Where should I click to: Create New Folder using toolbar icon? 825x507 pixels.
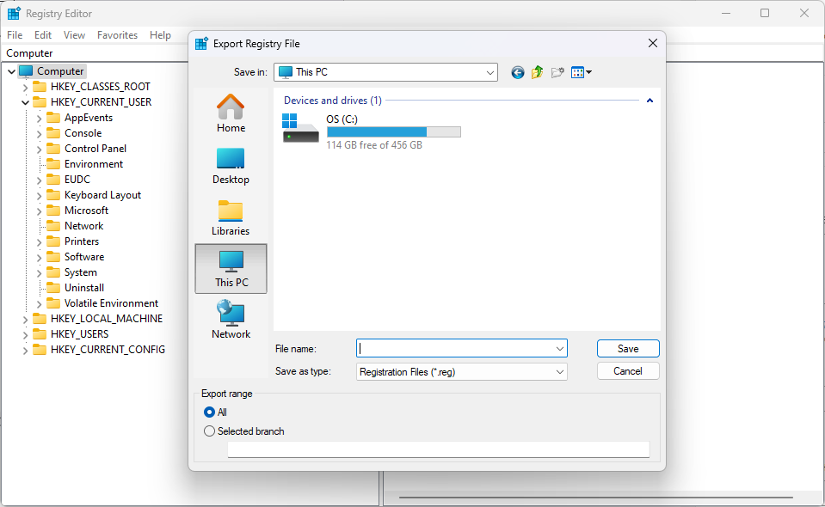click(557, 72)
